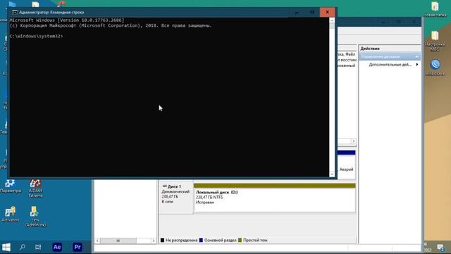
Task: Collapse the Управление дисками actions section
Action: click(x=416, y=56)
